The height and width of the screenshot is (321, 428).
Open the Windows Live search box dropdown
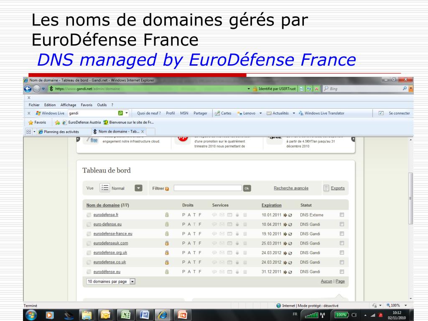coord(127,113)
